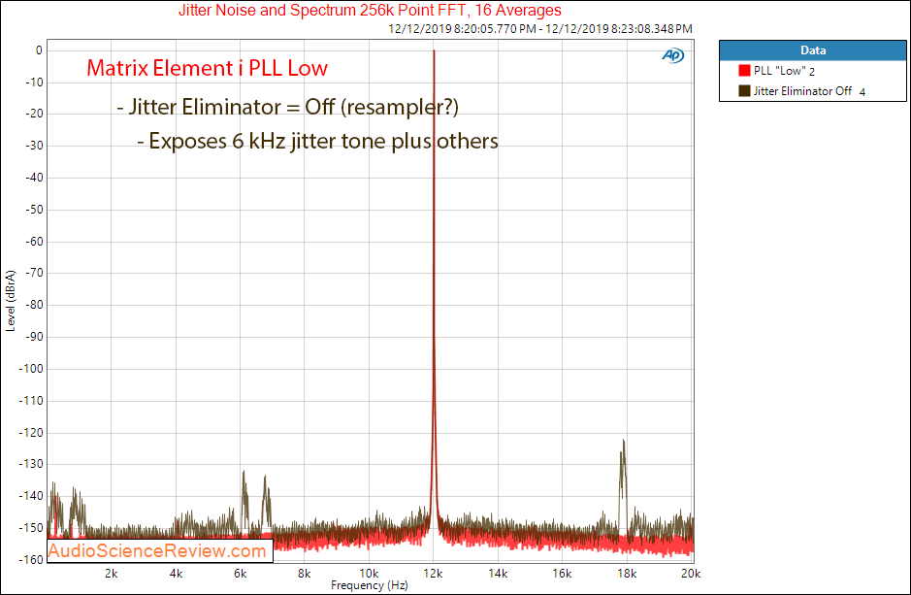This screenshot has height=595, width=911.
Task: Click the -30 level tick label
Action: pos(34,146)
